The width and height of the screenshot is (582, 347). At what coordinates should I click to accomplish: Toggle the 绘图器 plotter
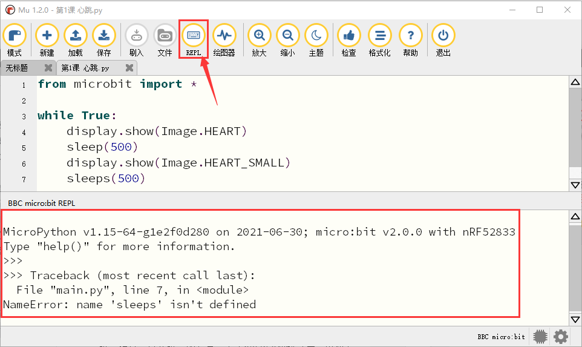click(224, 40)
